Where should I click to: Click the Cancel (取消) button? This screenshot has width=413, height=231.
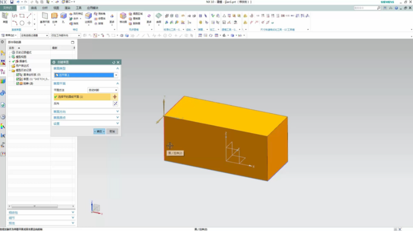click(x=112, y=131)
